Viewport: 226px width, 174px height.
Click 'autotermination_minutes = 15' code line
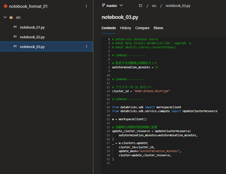135,67
